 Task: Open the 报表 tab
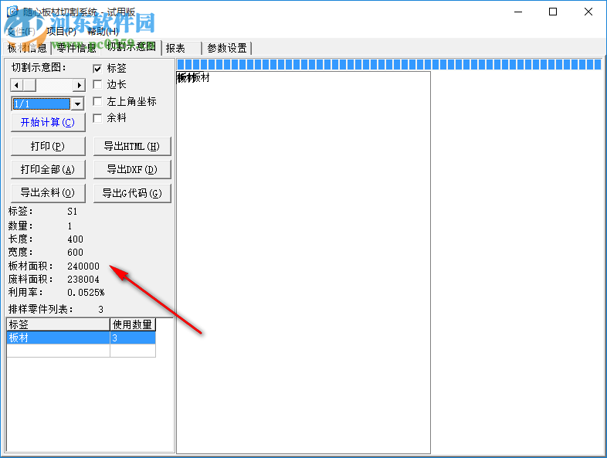[x=181, y=49]
